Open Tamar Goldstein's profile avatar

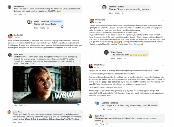coord(104,7)
